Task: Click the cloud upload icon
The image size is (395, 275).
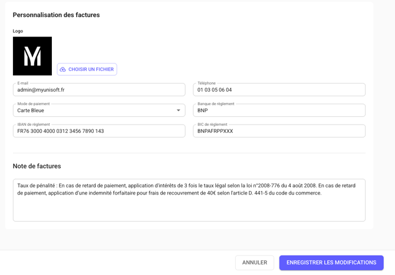Action: coord(63,69)
